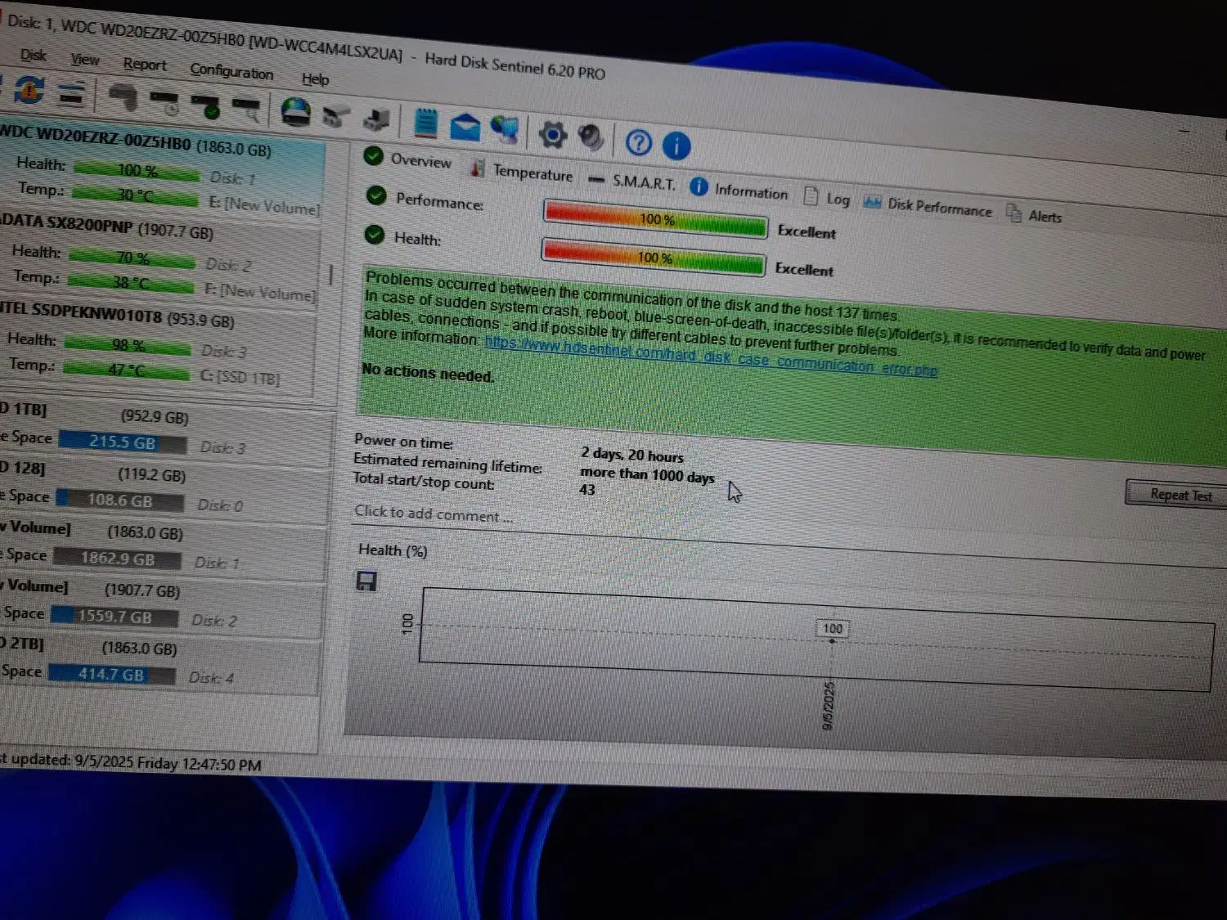Open the hdsentinel.com communication error link
Viewport: 1227px width, 920px height.
point(711,357)
